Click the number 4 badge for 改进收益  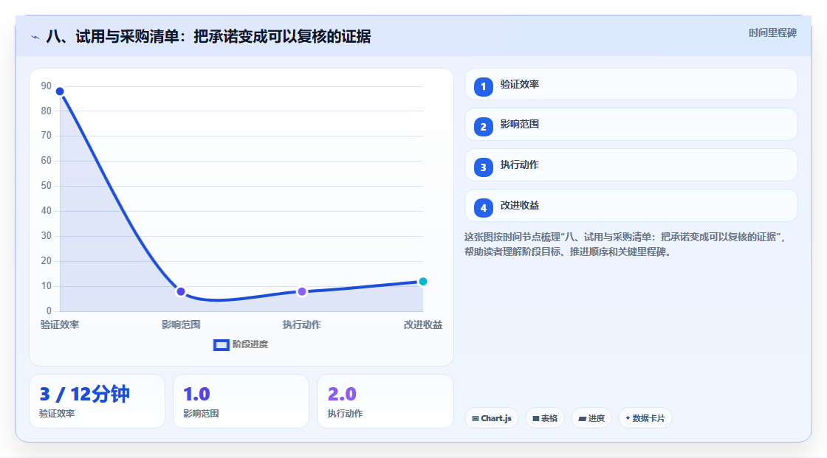click(x=483, y=208)
